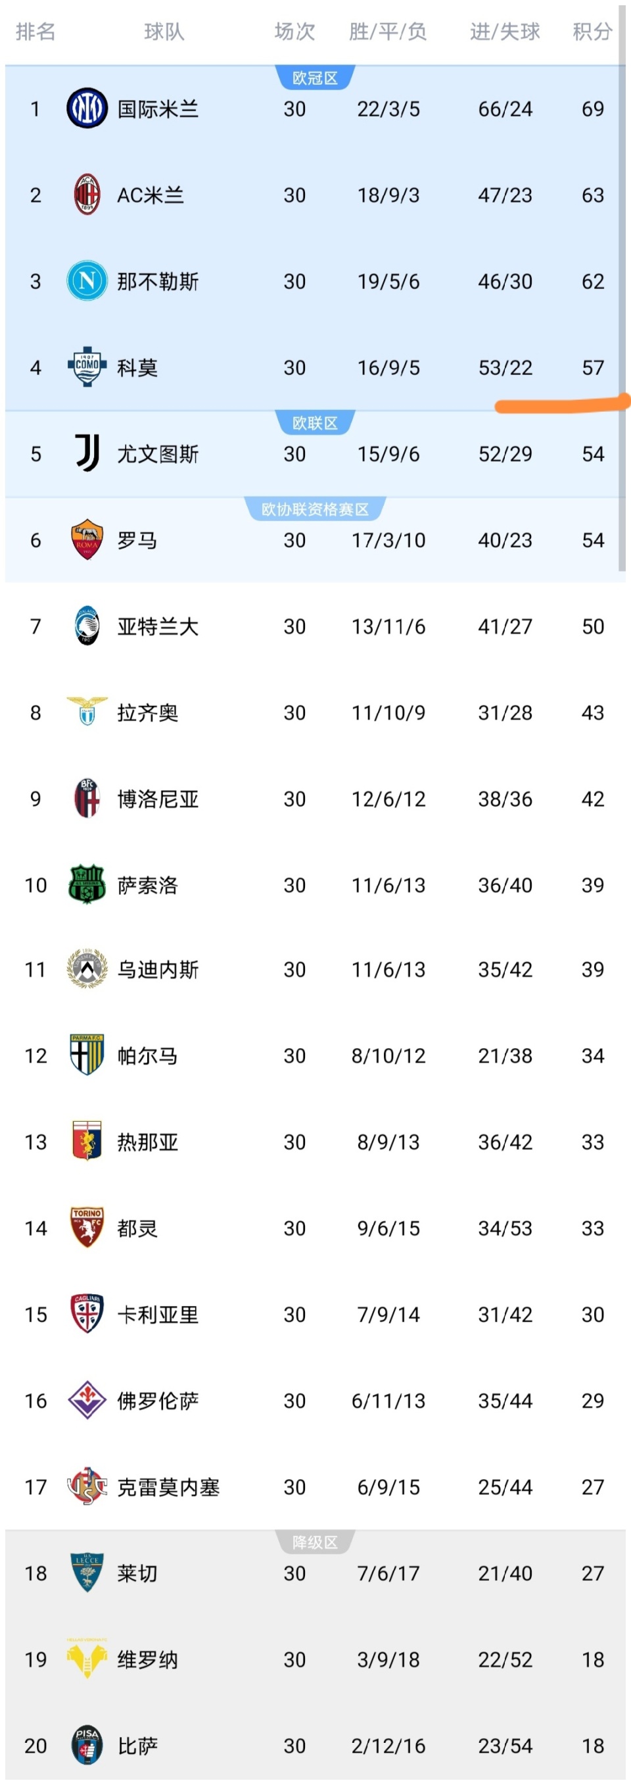Tap the 降级区 zone label
This screenshot has height=1785, width=631.
(x=315, y=1542)
